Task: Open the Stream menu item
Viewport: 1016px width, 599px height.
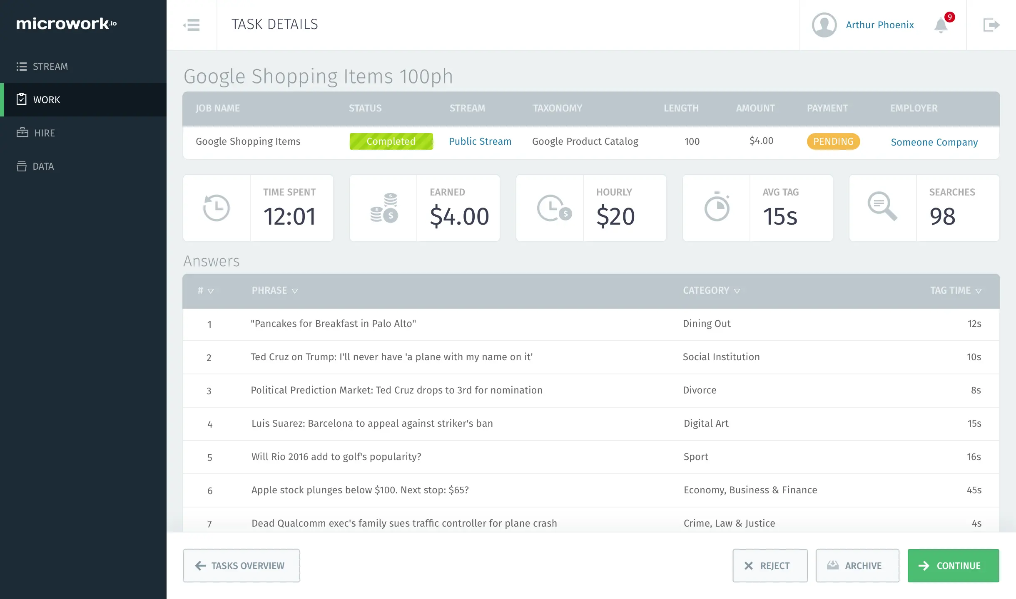Action: 83,67
